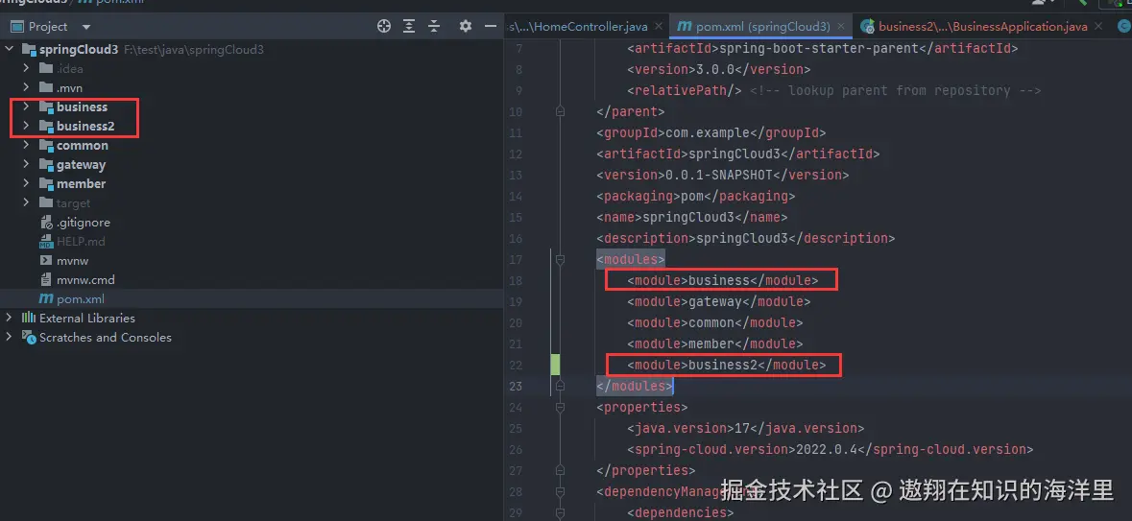Click the springCloud3 module folder icon
The image size is (1132, 521).
pos(29,50)
